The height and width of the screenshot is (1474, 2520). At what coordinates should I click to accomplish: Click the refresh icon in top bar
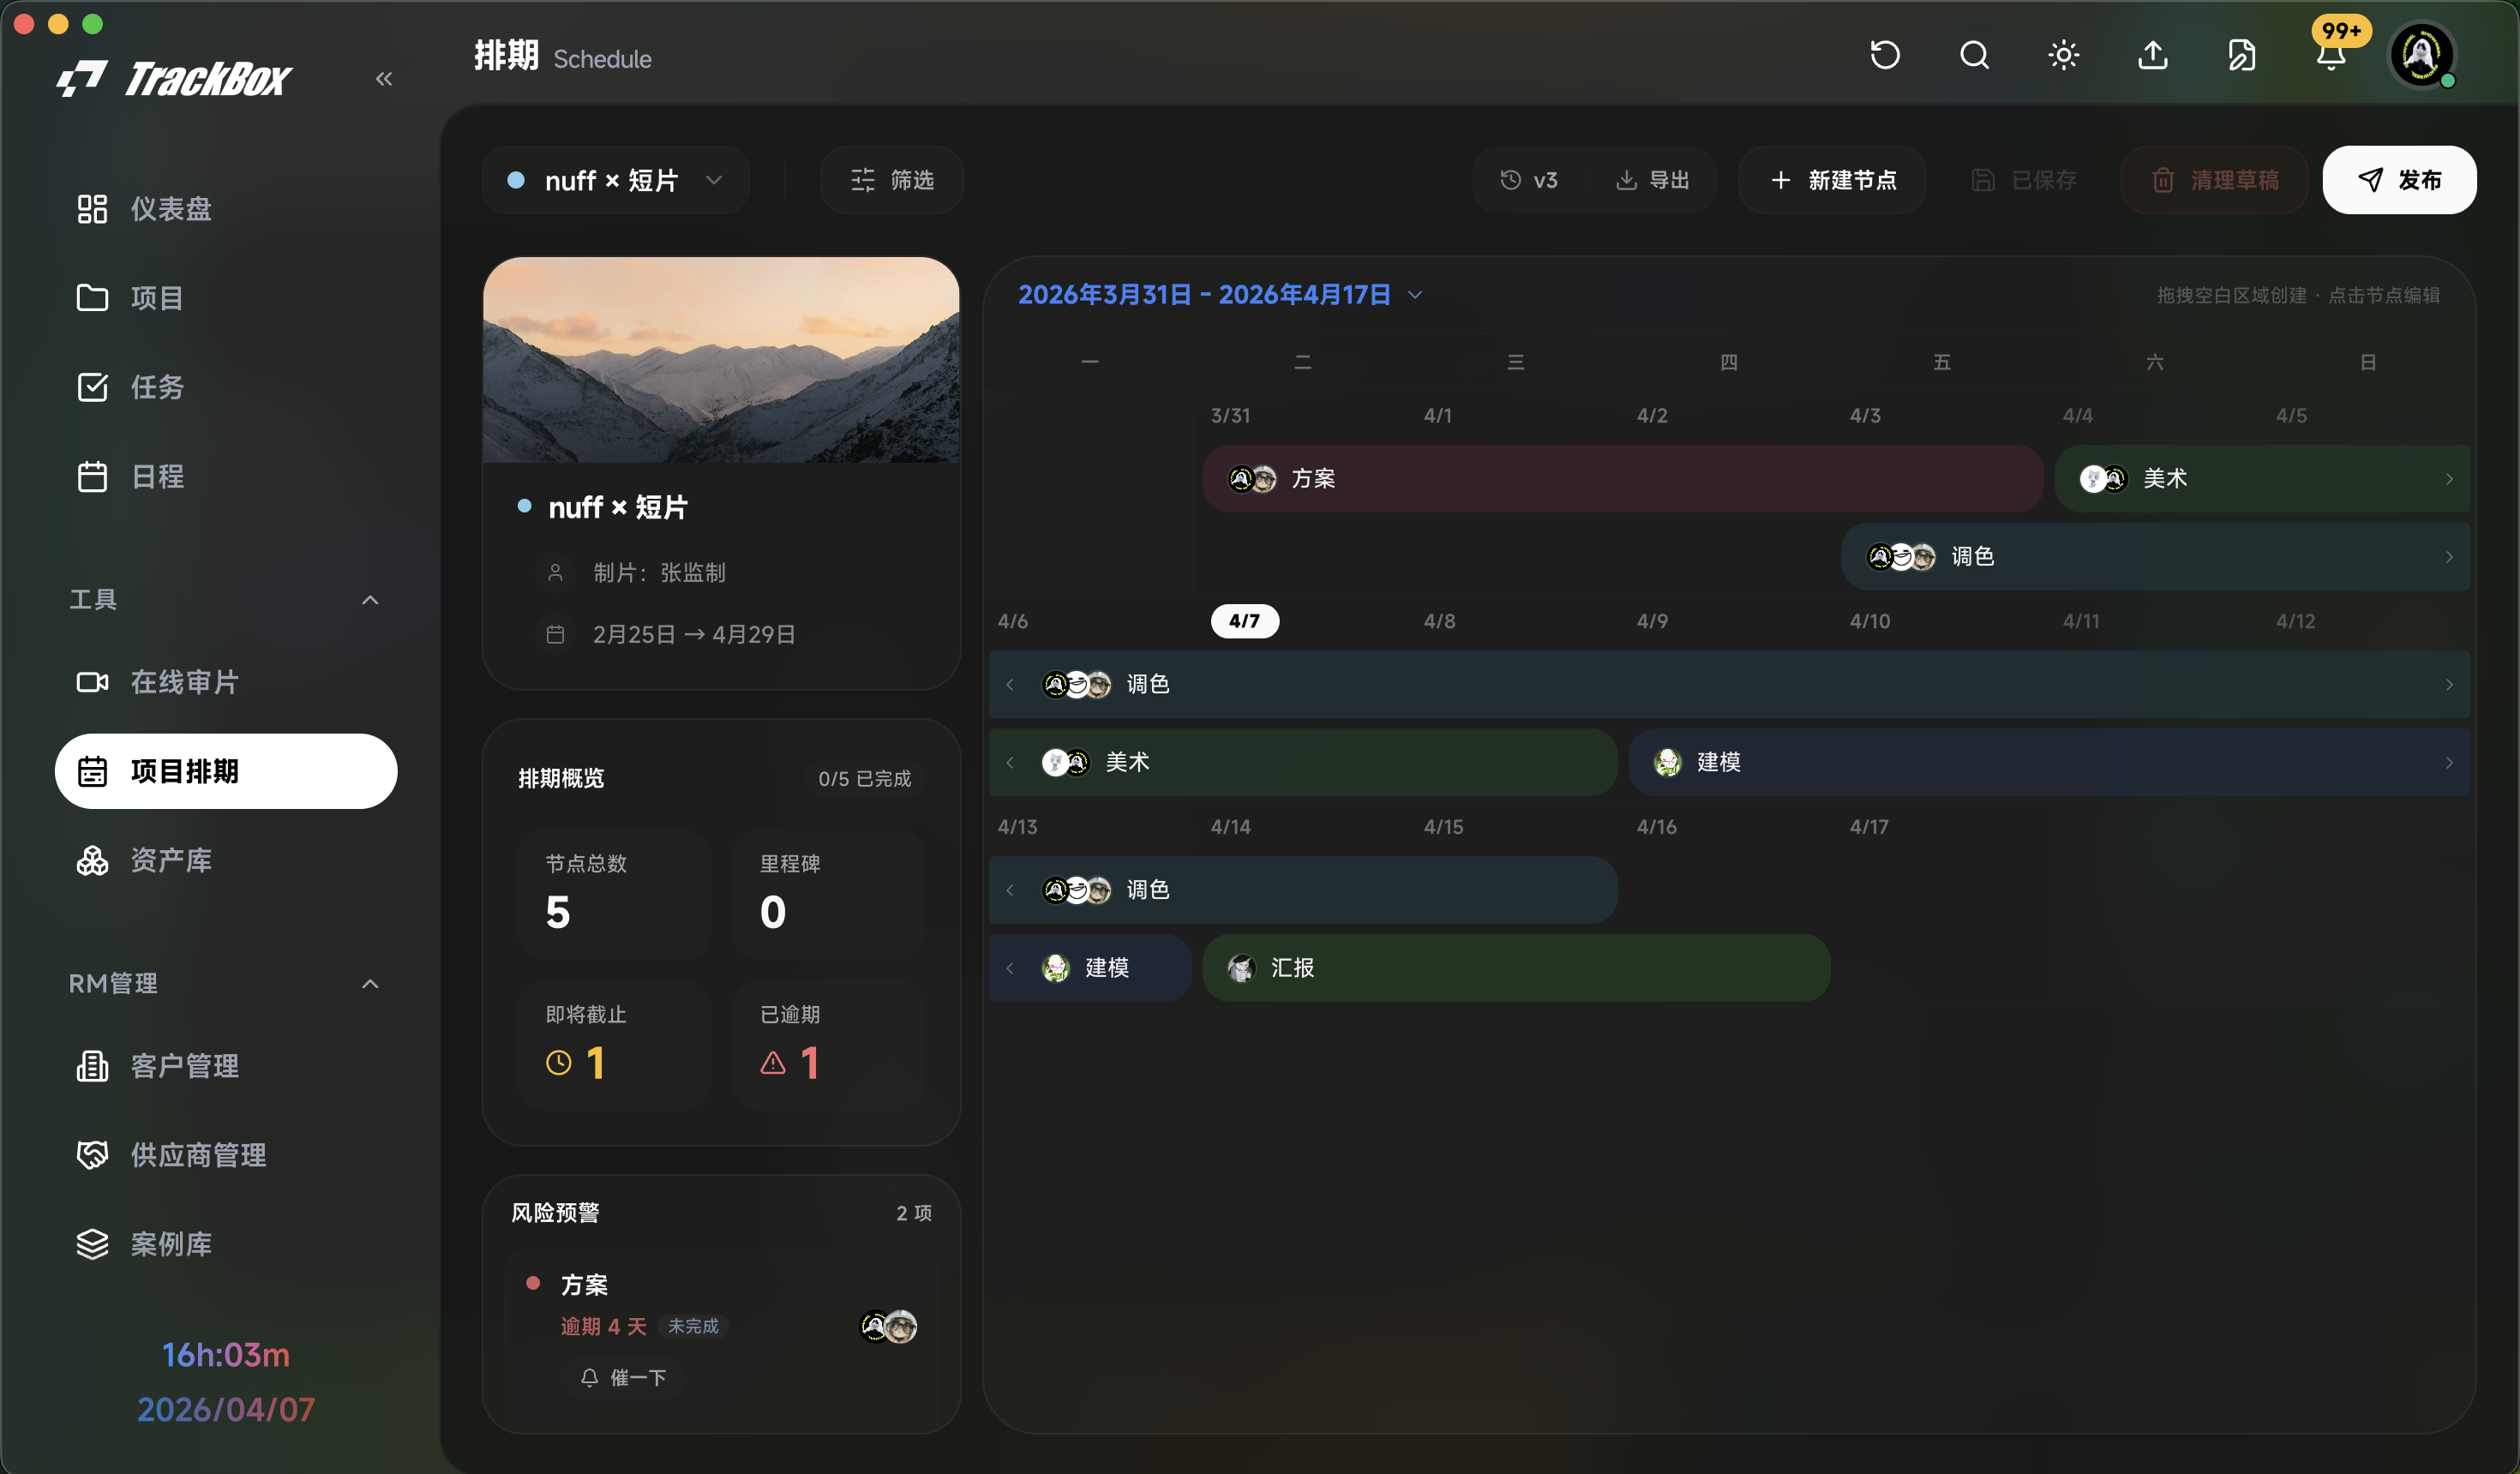pyautogui.click(x=1885, y=55)
